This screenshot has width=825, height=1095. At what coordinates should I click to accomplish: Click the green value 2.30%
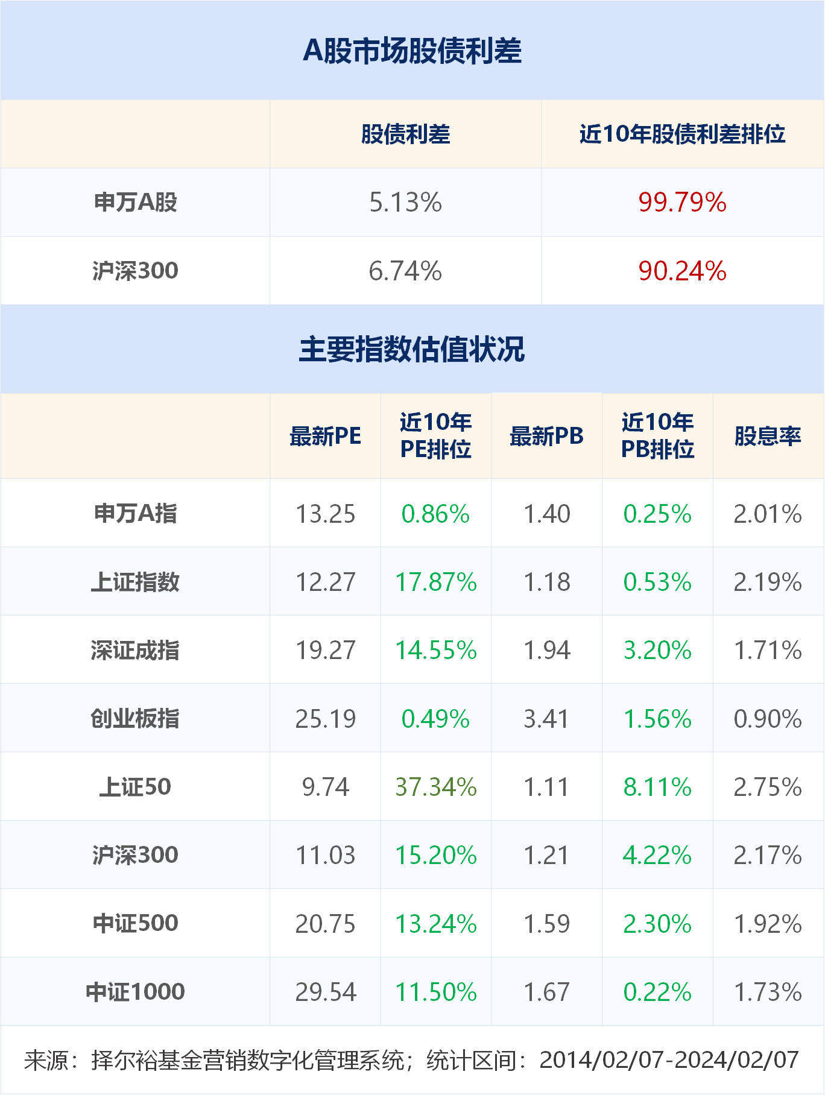658,923
